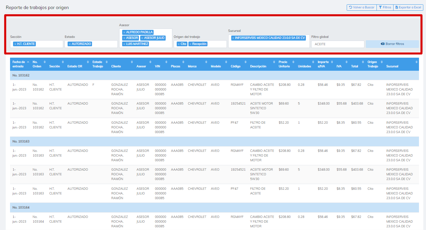Sort by Importe s/IVA column arrows
Viewport: 426px width, 230px height.
pyautogui.click(x=332, y=62)
